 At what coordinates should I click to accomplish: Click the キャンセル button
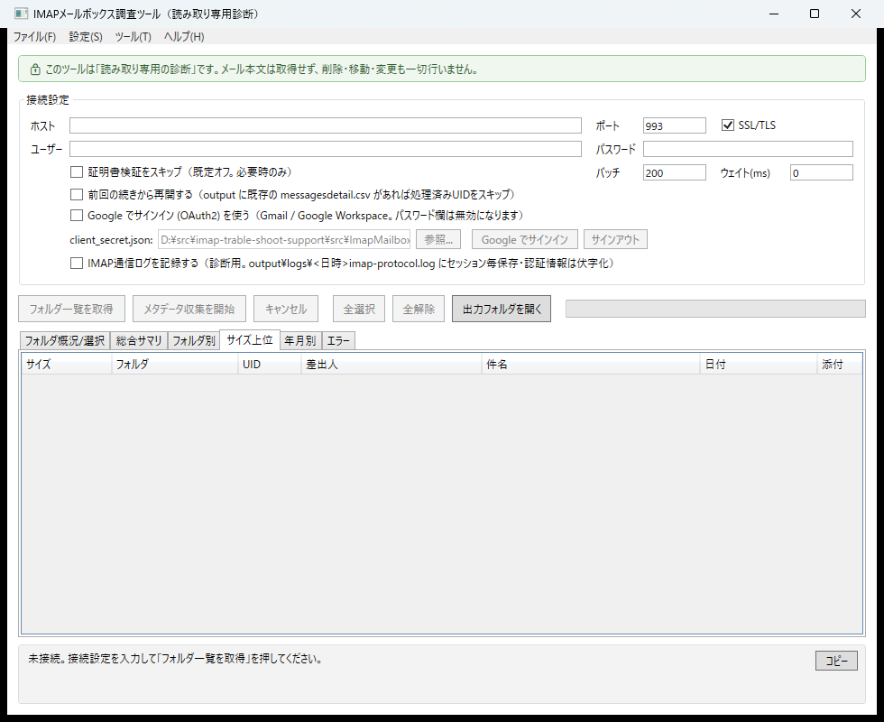pos(286,309)
